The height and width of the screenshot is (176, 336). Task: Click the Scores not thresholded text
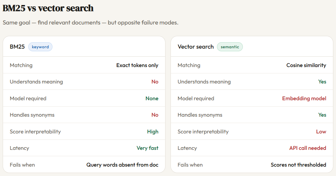[298, 165]
